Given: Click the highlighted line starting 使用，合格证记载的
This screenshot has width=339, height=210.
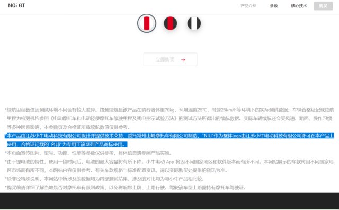Looking at the screenshot, I should pos(67,144).
